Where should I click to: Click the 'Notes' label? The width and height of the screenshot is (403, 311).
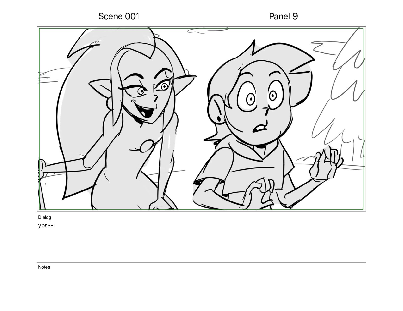(x=44, y=267)
